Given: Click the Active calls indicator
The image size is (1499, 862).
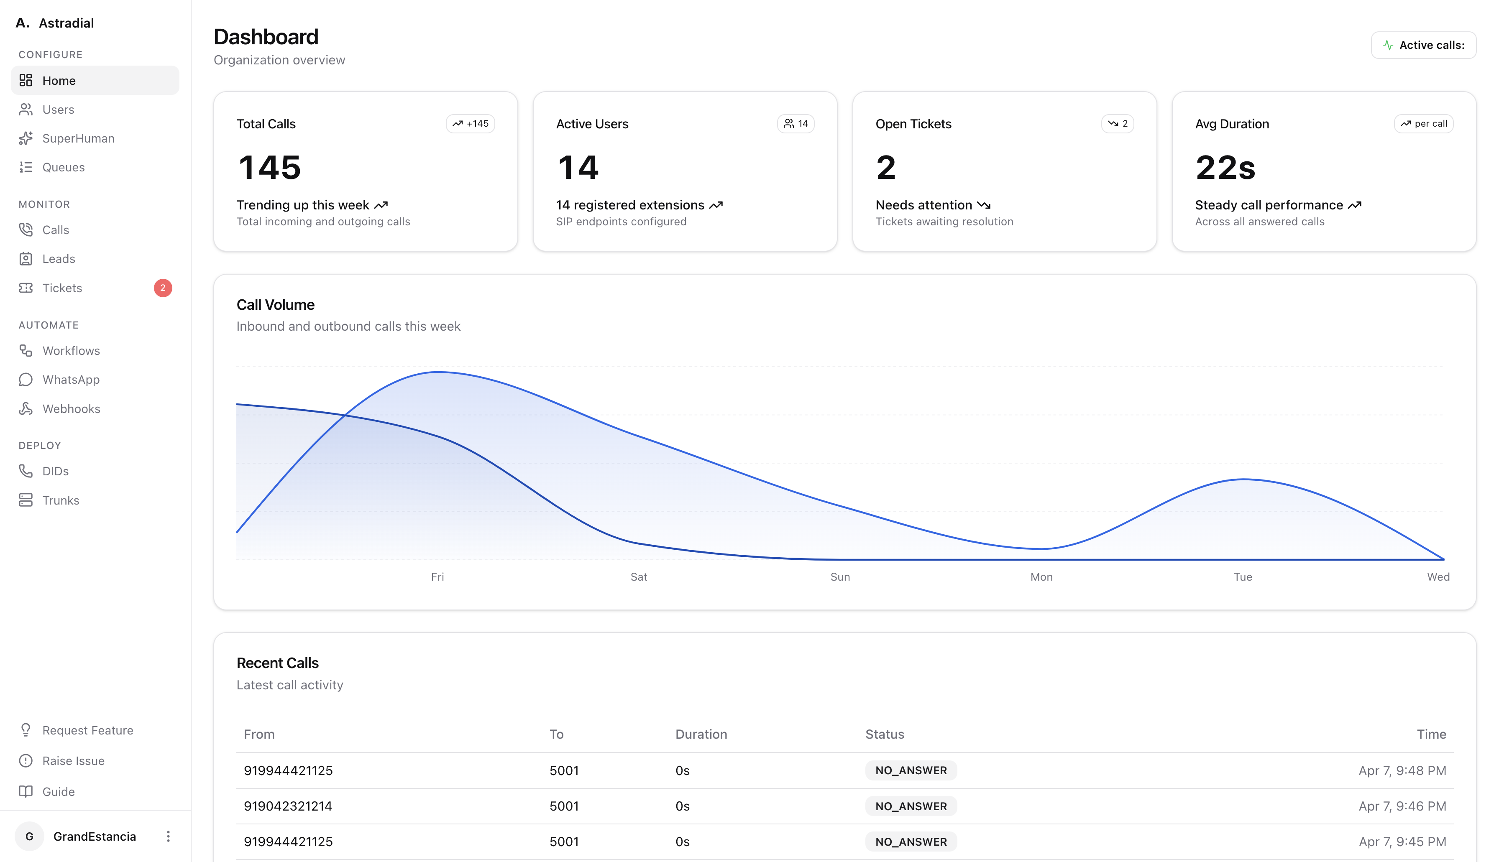Looking at the screenshot, I should coord(1424,44).
